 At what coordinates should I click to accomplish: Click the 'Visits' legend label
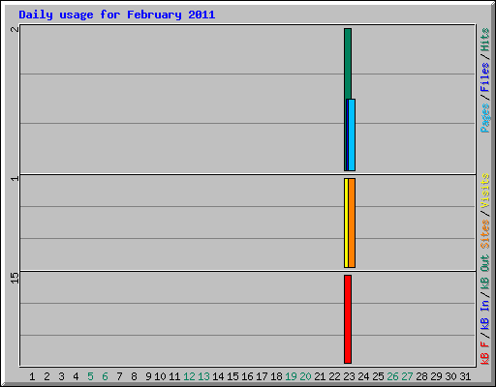pyautogui.click(x=484, y=191)
